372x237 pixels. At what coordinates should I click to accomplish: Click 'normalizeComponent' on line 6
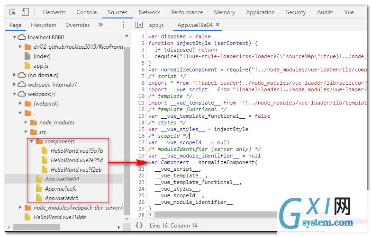click(189, 70)
